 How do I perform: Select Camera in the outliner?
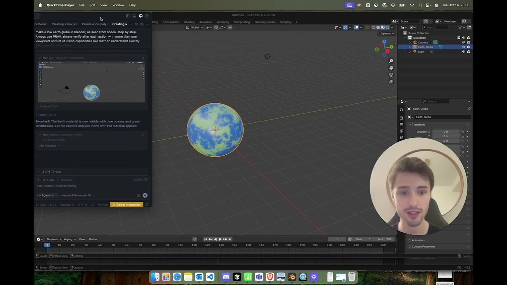point(423,42)
